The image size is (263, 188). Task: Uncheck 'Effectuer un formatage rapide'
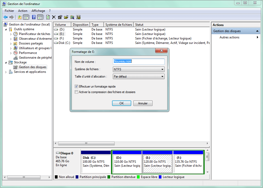pyautogui.click(x=76, y=86)
